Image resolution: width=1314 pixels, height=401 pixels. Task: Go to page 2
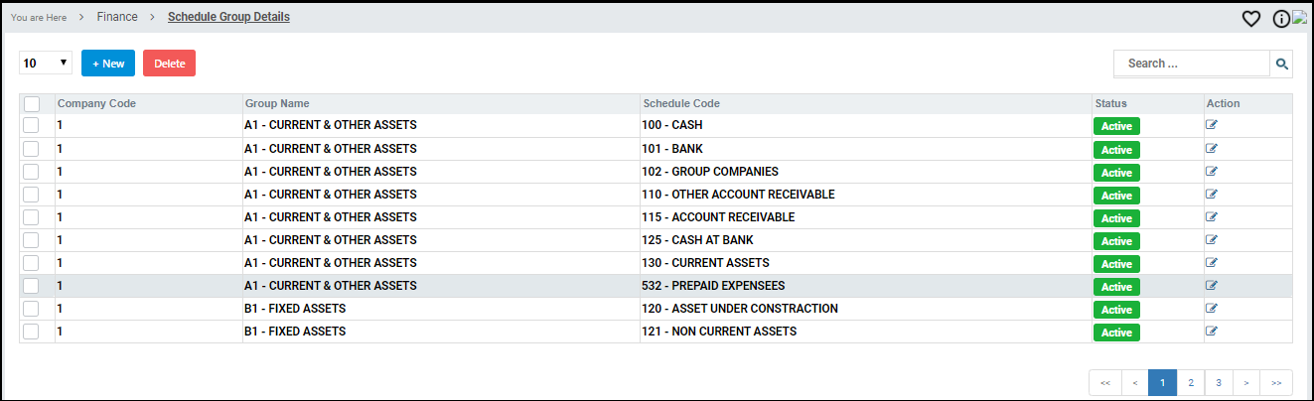click(1190, 382)
